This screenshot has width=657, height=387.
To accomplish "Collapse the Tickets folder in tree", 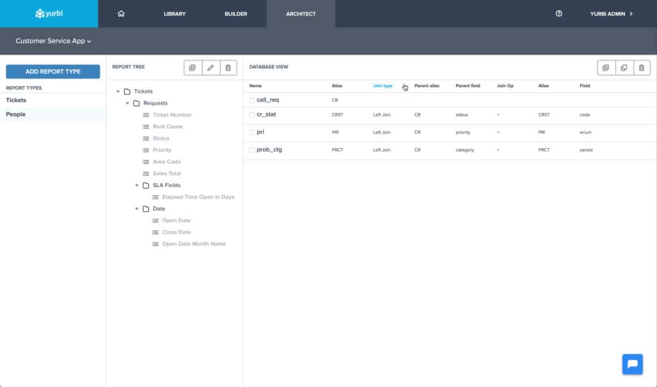I will point(118,92).
